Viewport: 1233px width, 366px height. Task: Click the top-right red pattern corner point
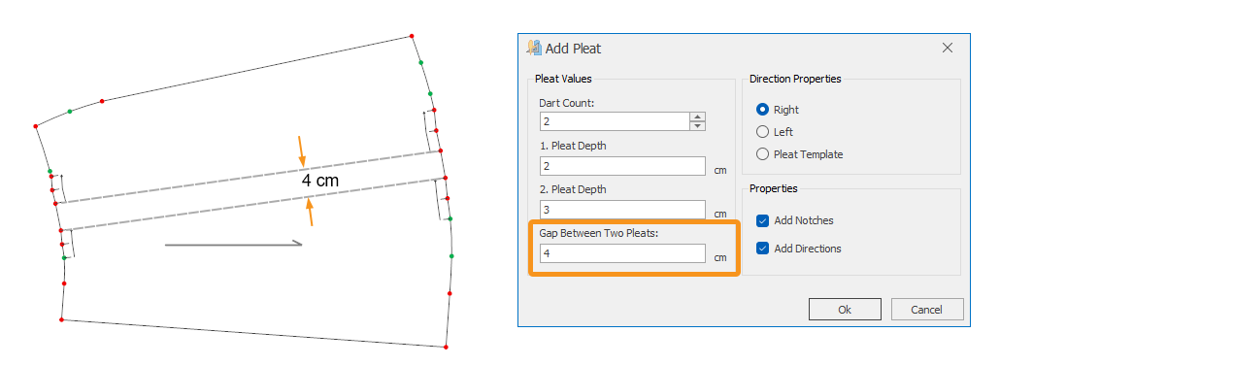(412, 36)
